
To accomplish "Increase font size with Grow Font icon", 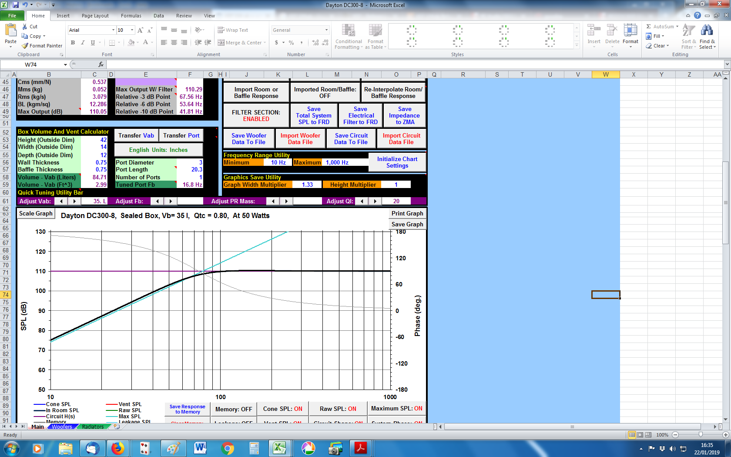I will (140, 30).
